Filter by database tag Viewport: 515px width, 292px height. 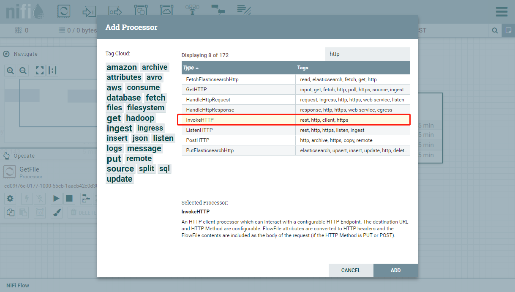[124, 98]
